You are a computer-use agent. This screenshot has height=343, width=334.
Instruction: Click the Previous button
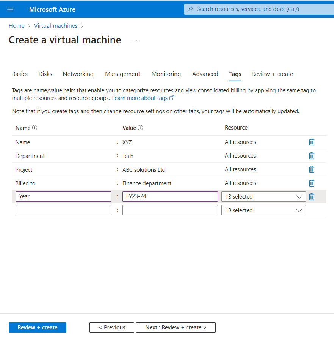click(x=112, y=327)
